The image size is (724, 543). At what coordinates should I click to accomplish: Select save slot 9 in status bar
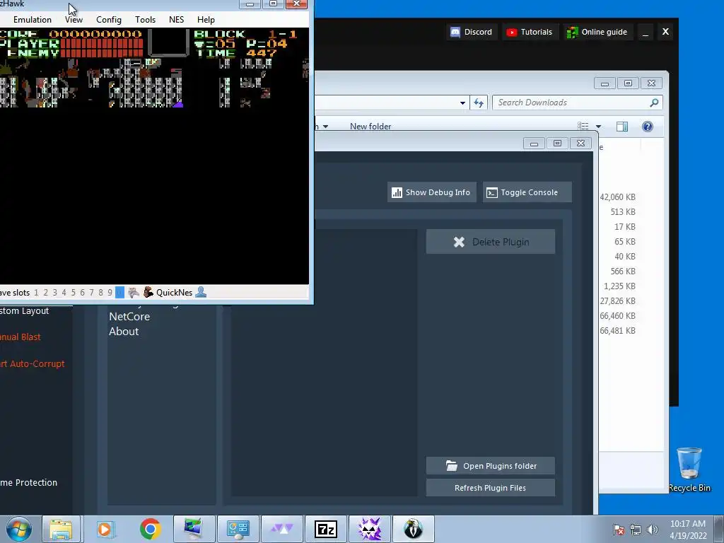(110, 292)
